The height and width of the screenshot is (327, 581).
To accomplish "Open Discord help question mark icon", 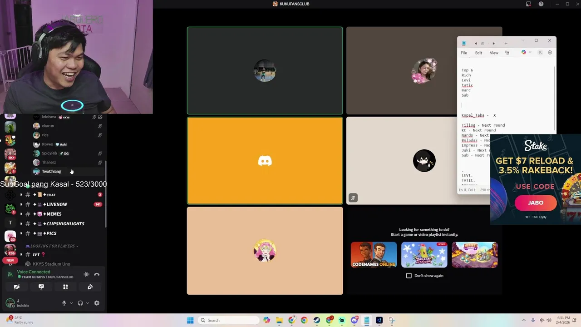I will pos(541,4).
